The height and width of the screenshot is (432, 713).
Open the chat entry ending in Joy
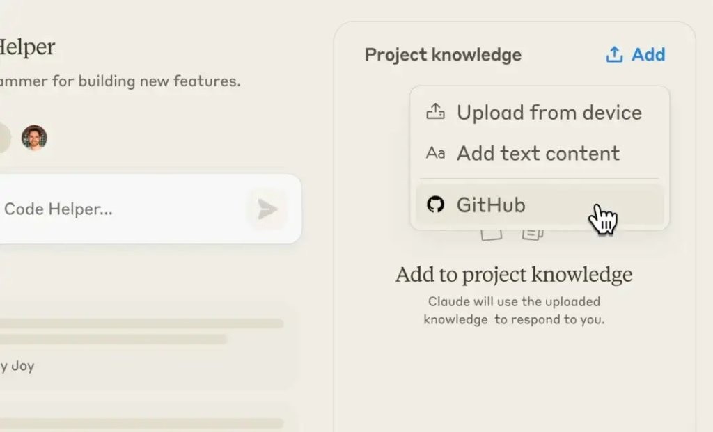pos(17,366)
